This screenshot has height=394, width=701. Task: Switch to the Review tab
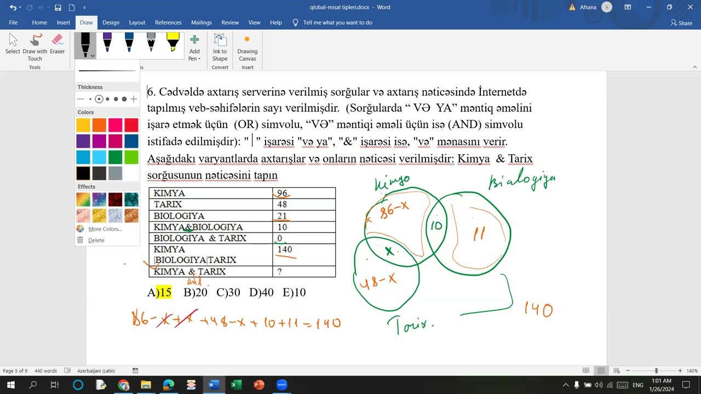click(x=230, y=22)
